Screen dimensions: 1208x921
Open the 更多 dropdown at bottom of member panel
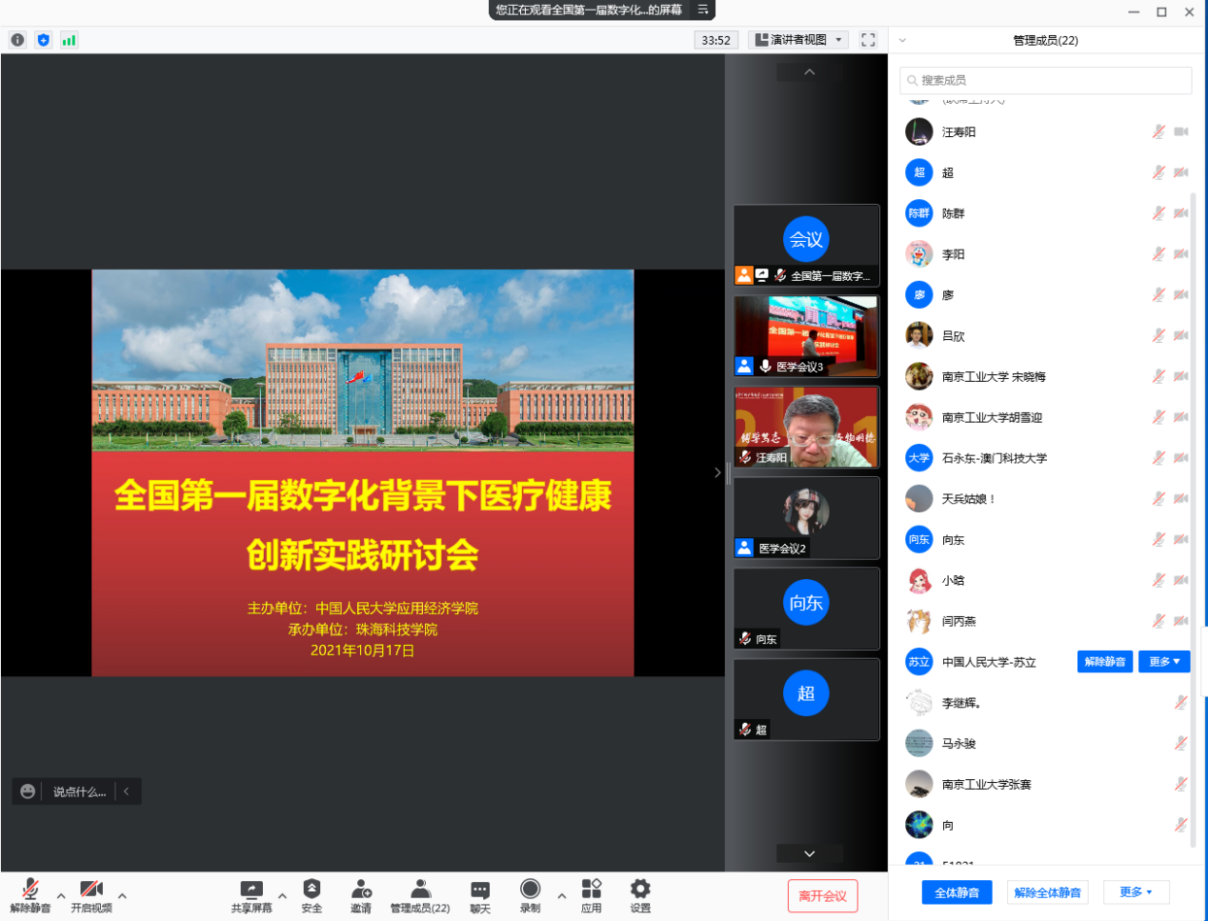tap(1136, 892)
